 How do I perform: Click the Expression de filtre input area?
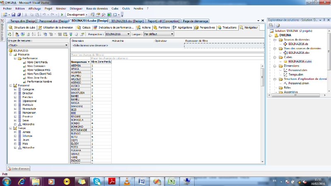point(224,45)
